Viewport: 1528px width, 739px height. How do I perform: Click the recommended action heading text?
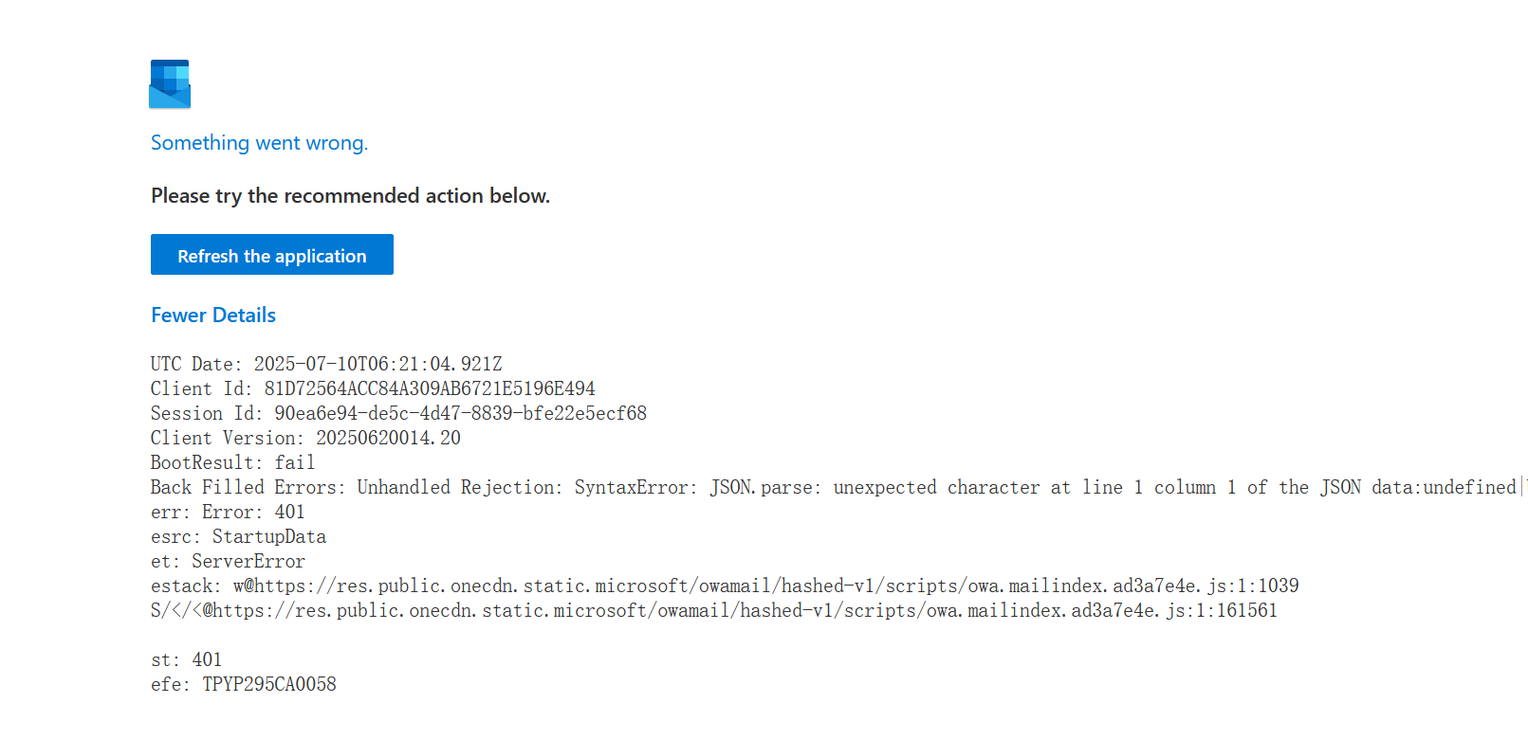coord(351,195)
